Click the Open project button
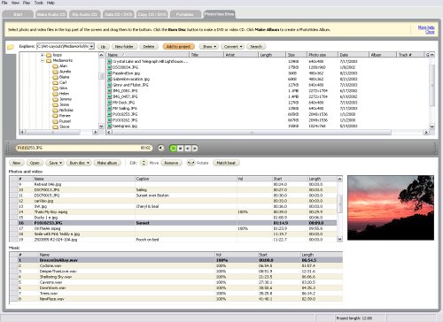The height and width of the screenshot is (322, 443). point(35,163)
